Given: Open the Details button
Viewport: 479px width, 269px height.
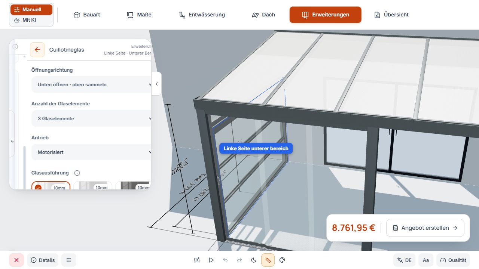Looking at the screenshot, I should pyautogui.click(x=43, y=260).
